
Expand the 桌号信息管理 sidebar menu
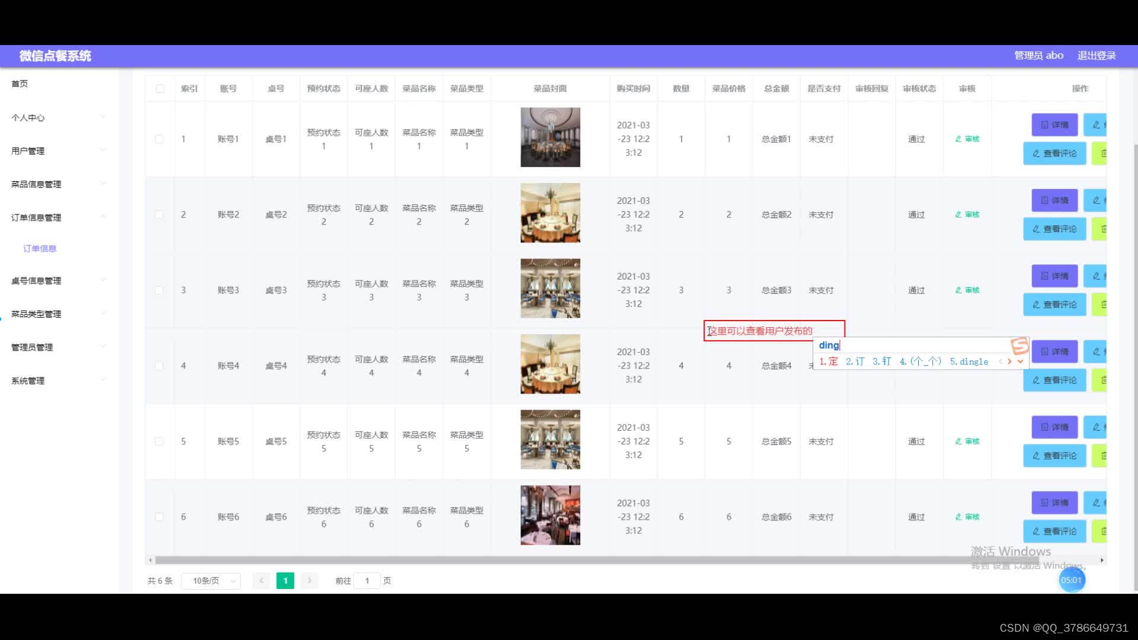tap(59, 280)
